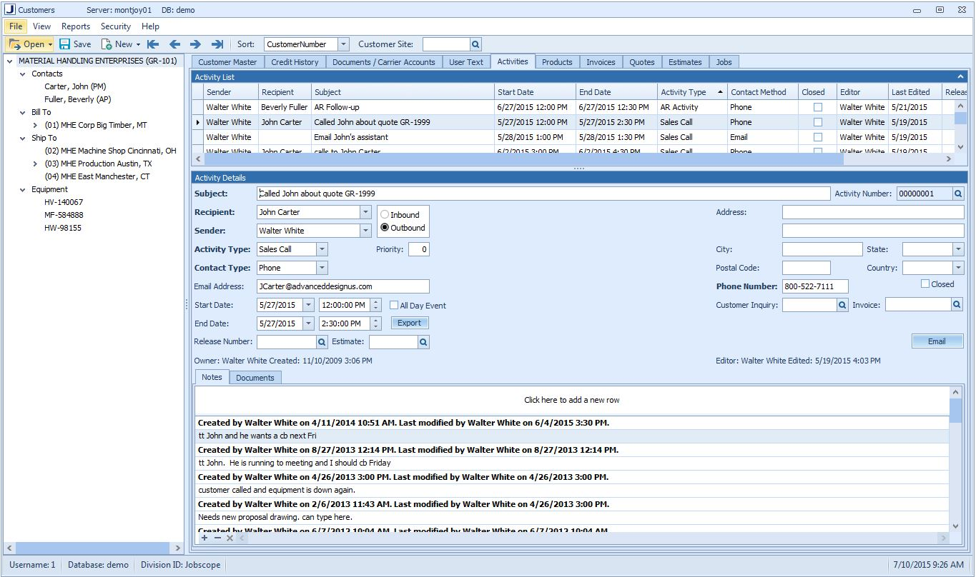Click the plus icon to add note
Viewport: 976px width, 577px height.
click(x=204, y=538)
